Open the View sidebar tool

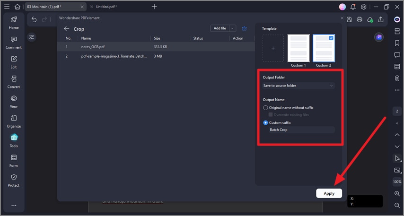14,102
